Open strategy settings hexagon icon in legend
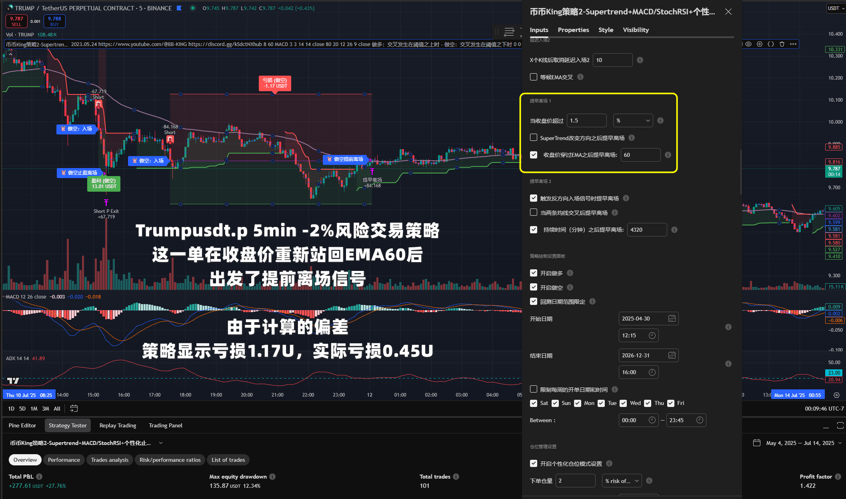The height and width of the screenshot is (499, 846). pos(759,44)
